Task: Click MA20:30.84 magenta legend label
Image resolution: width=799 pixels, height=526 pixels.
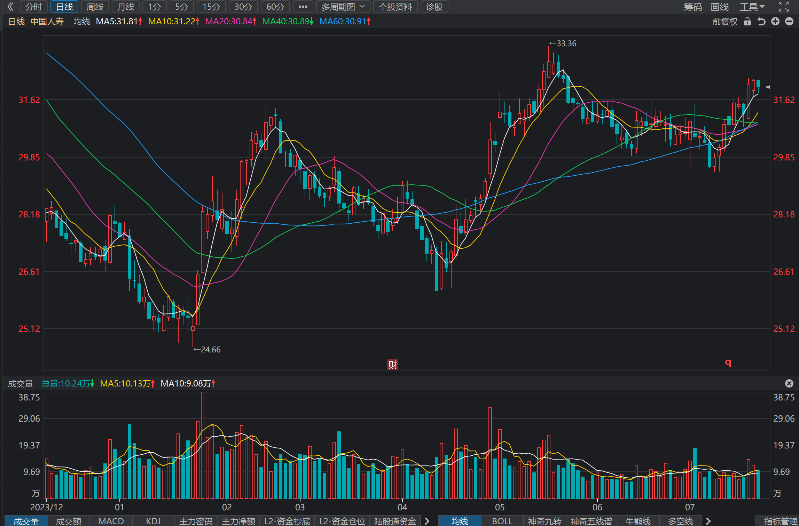Action: [231, 22]
